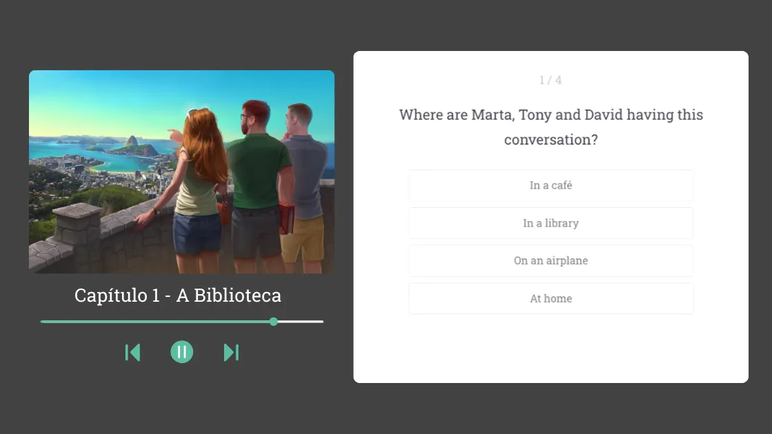The height and width of the screenshot is (434, 772).
Task: Click Sugarloaf Mountain in the picture
Action: pos(131,142)
